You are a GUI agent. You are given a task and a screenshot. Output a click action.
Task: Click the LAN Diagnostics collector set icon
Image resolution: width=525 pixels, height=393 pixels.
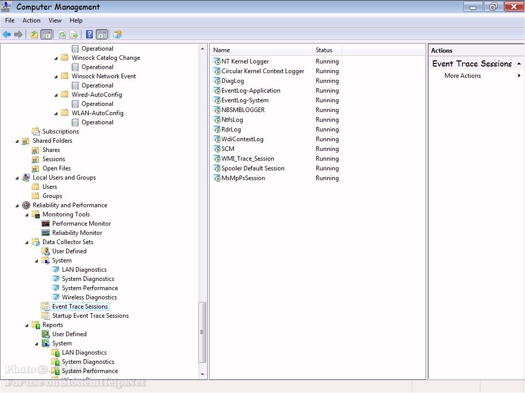[55, 269]
